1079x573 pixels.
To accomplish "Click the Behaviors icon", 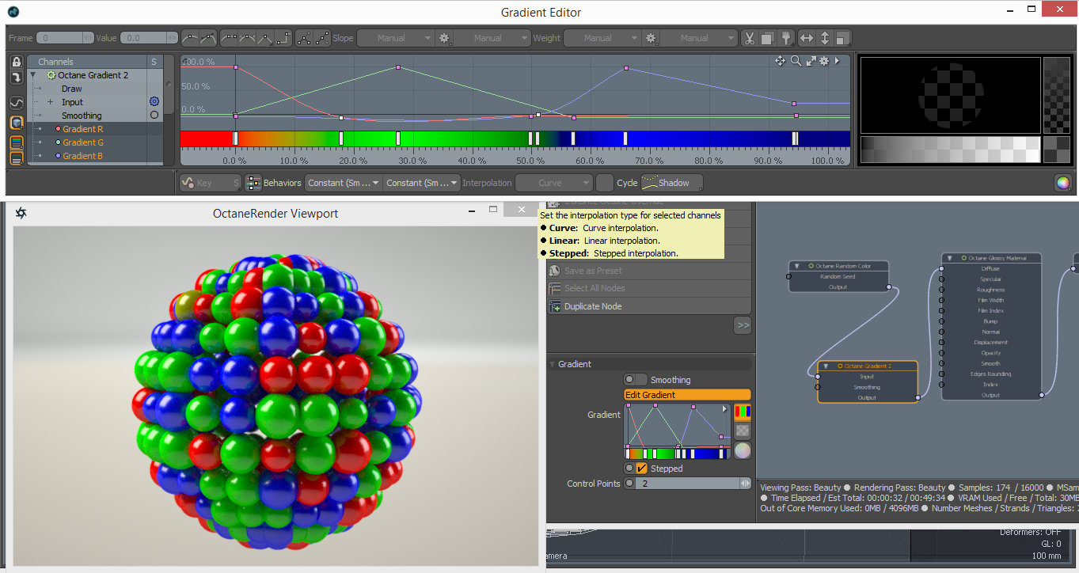I will [x=253, y=183].
